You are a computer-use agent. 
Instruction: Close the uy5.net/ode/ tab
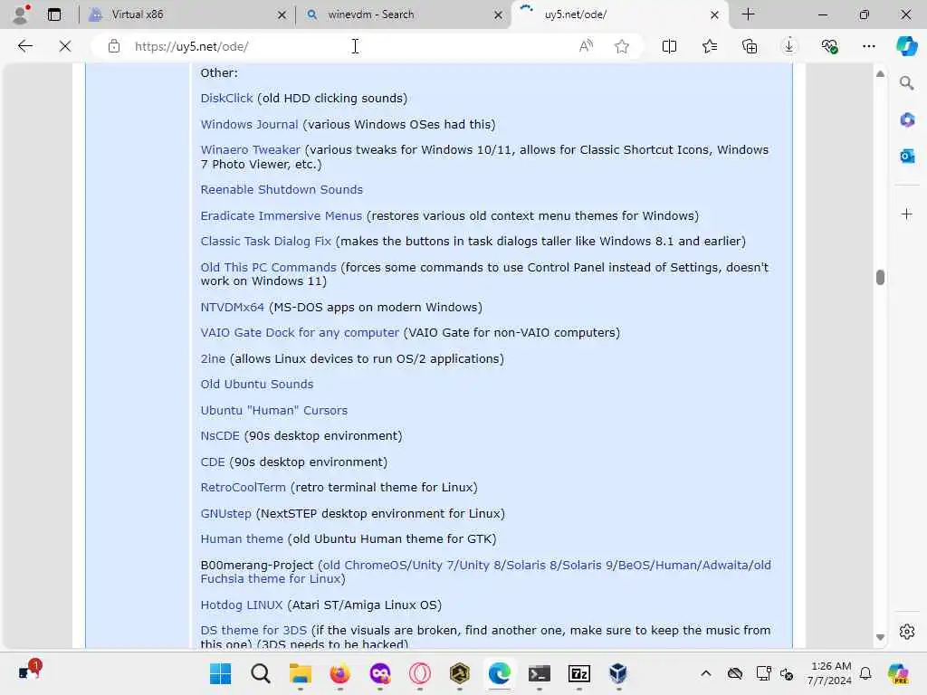pos(714,14)
